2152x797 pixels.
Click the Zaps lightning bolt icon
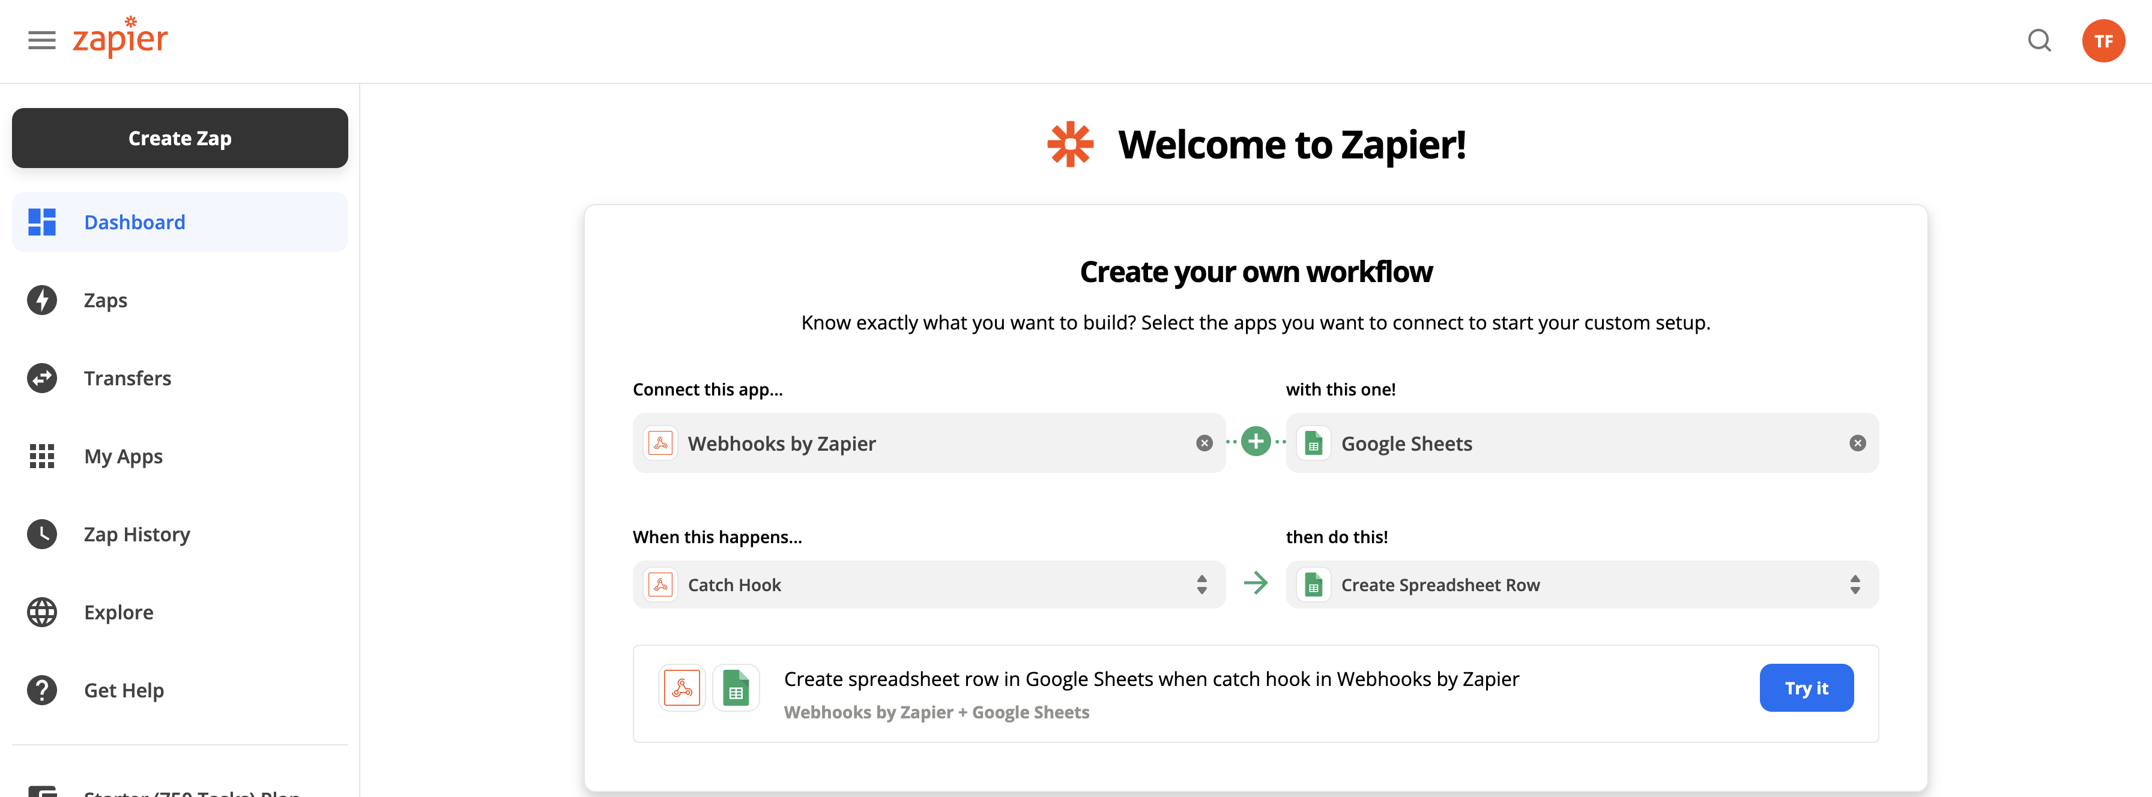tap(42, 299)
